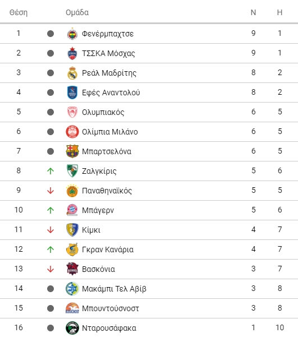Click the Ομάδα column header

click(x=77, y=12)
